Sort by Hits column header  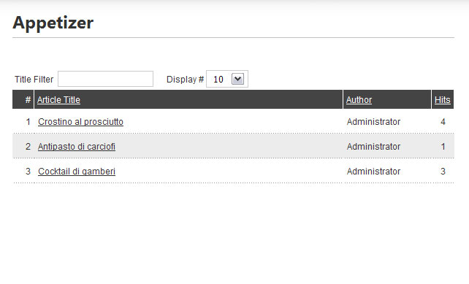click(443, 100)
